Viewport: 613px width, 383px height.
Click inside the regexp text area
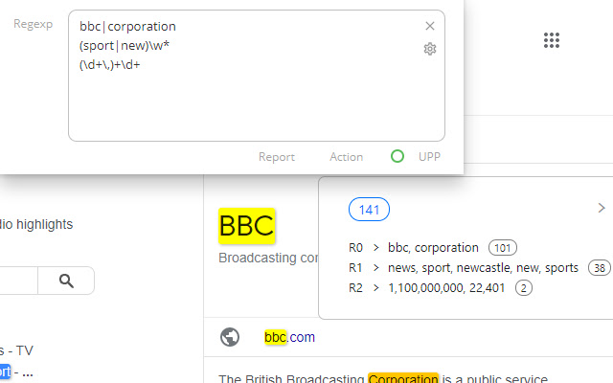click(257, 76)
